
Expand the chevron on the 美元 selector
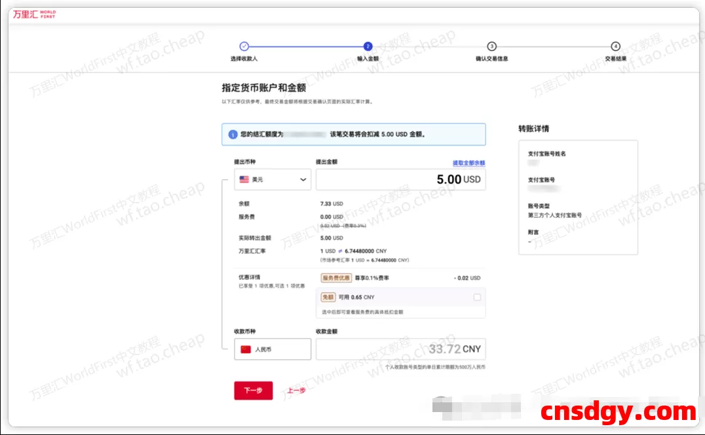click(303, 180)
